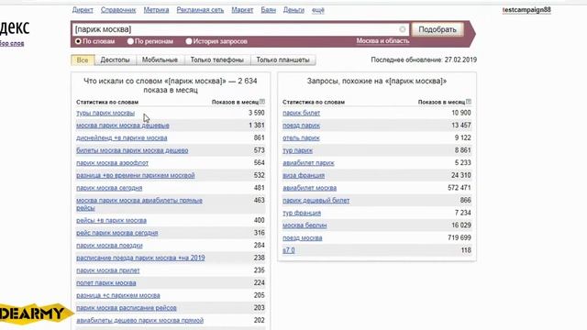Open the 'Директ' top navigation link
The width and height of the screenshot is (587, 330).
click(83, 10)
